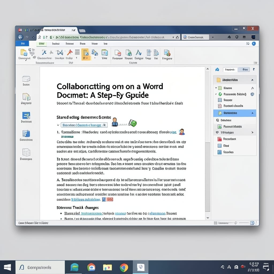Click the blue link at end of paragraph A
274x274 pixels.
[86, 199]
